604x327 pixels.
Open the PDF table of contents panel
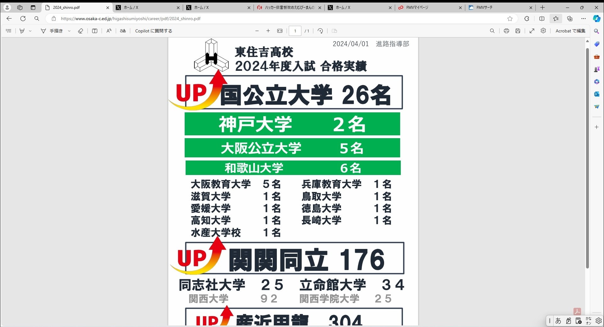(8, 31)
